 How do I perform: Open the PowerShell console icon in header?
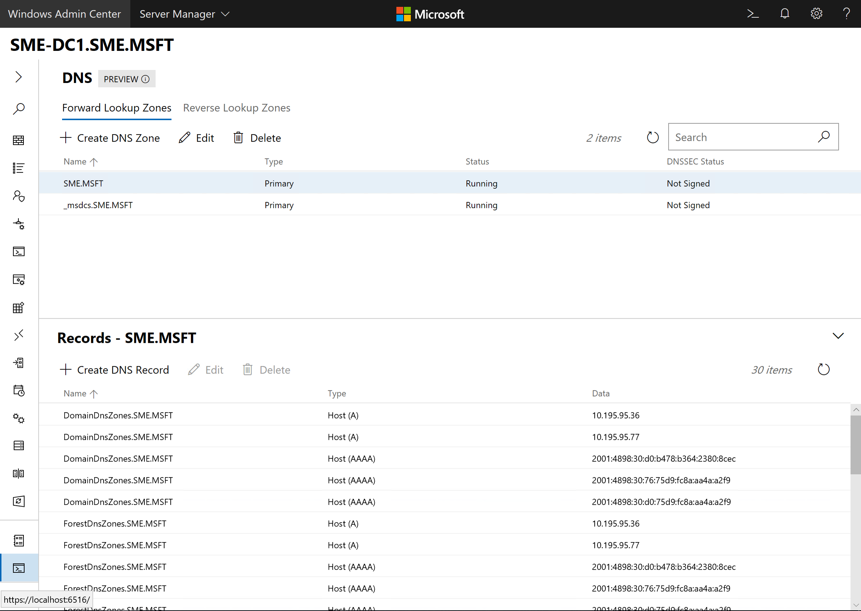753,14
